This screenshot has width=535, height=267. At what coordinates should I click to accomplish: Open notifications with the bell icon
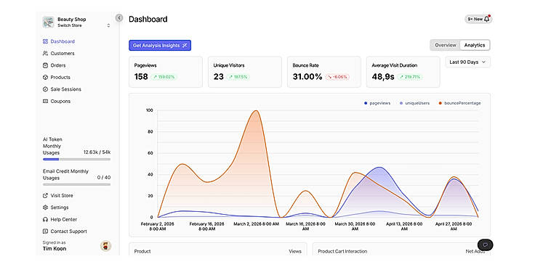pyautogui.click(x=487, y=19)
